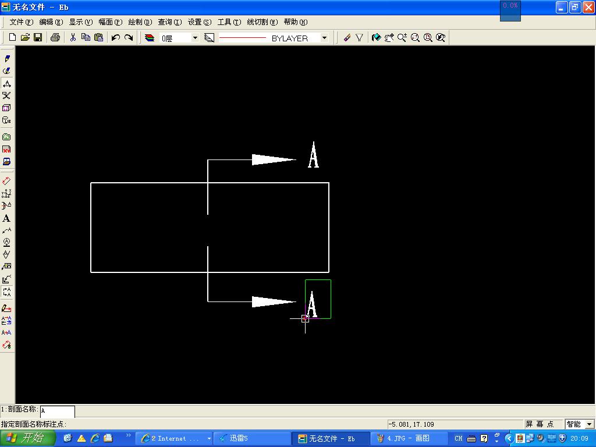Click the pan hand icon
This screenshot has width=596, height=447.
[x=389, y=37]
